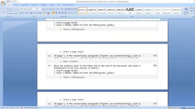The image size is (195, 109).
Task: Apply the Heading 1 style
Action: [x=139, y=11]
